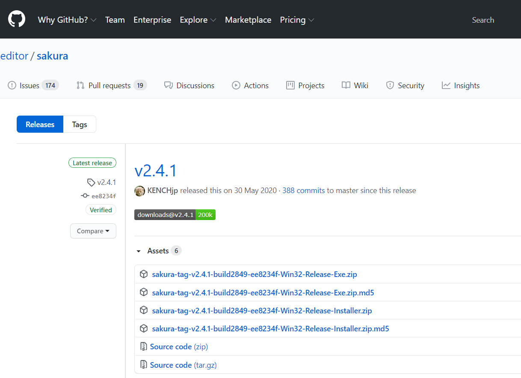The image size is (521, 378).
Task: Open the v2.4.1 tag link in sidebar
Action: [x=107, y=182]
